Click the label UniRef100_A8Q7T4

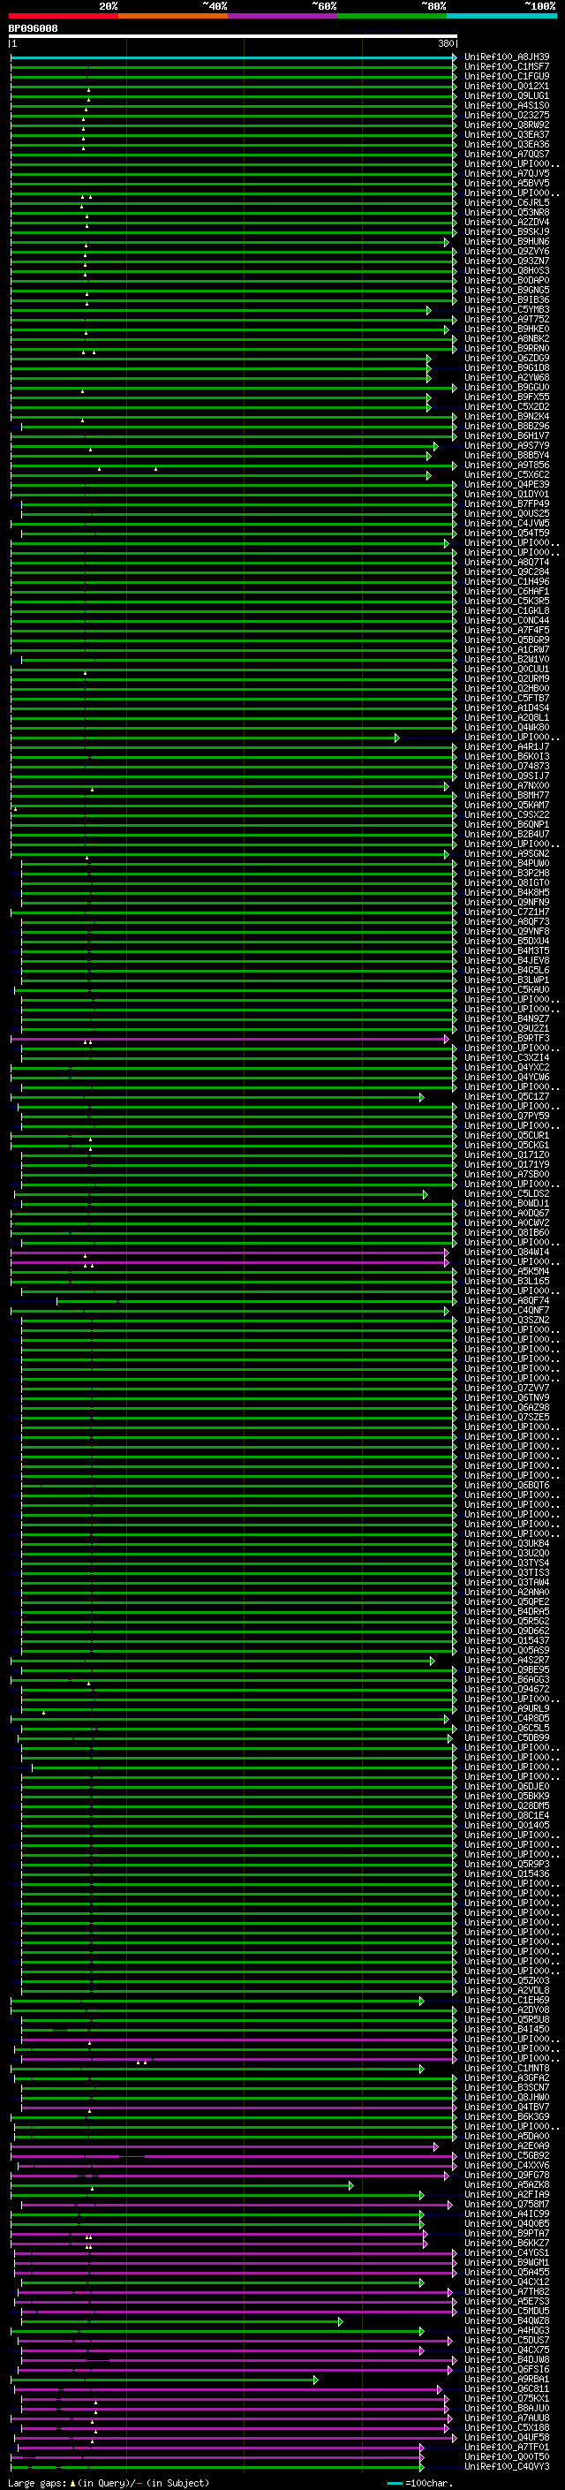(507, 563)
